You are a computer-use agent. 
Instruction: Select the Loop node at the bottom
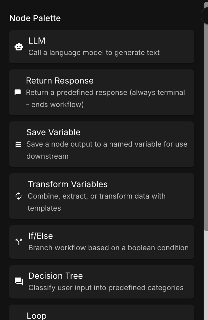click(x=36, y=315)
